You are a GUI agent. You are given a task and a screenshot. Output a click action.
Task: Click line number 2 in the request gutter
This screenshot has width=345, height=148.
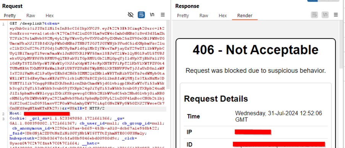click(x=3, y=114)
